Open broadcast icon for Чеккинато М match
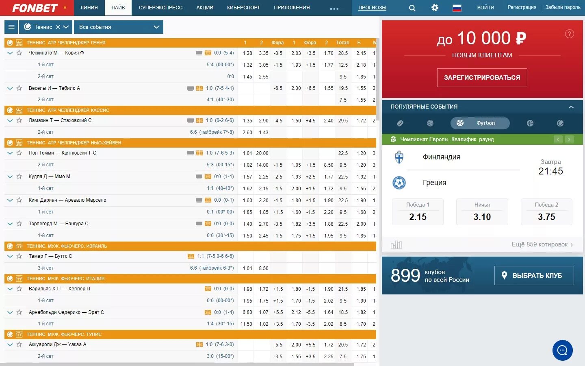 (x=199, y=53)
